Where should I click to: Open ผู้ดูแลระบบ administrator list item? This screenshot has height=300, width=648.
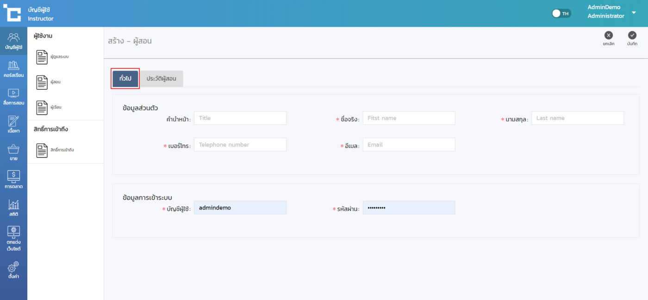point(56,57)
